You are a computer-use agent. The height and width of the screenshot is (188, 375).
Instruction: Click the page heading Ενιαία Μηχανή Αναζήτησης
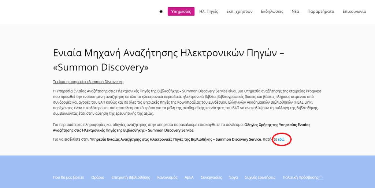168,60
